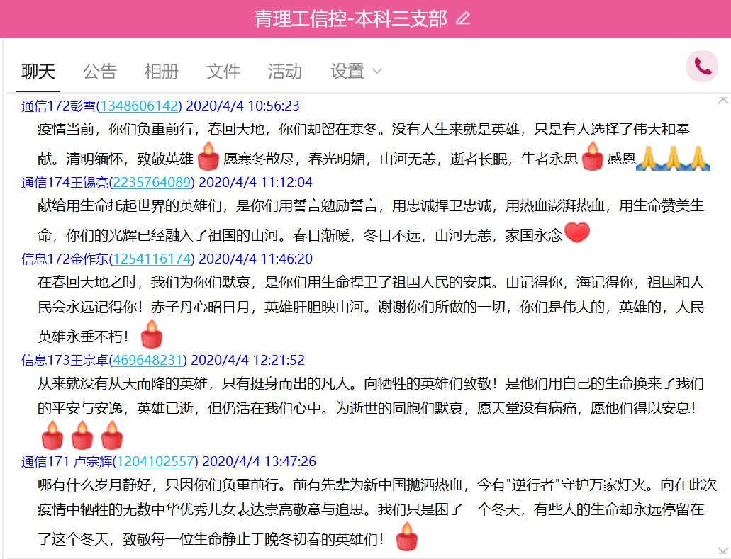Open the 聊天 tab

(38, 71)
